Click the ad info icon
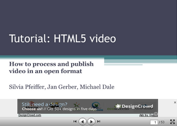The image size is (177, 126). pos(156,114)
